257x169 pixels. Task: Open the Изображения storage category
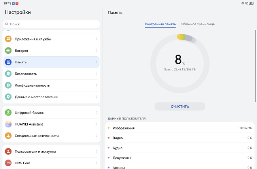click(x=180, y=128)
